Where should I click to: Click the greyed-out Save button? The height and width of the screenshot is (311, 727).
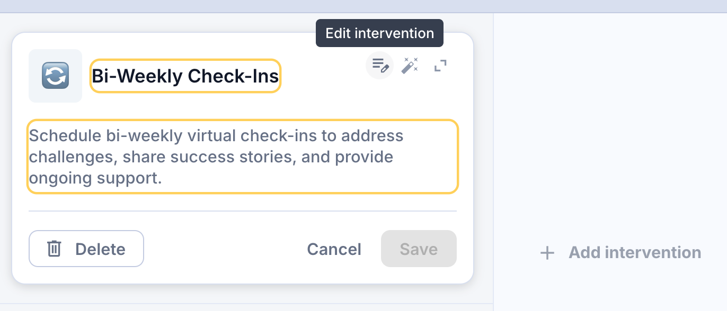419,249
